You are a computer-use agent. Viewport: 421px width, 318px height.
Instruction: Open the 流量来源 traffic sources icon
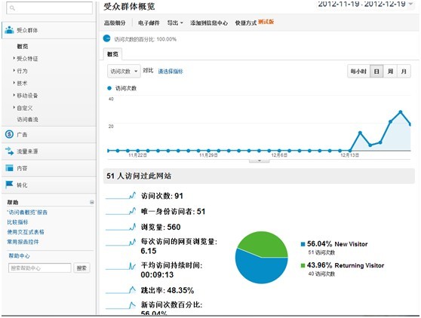[9, 151]
